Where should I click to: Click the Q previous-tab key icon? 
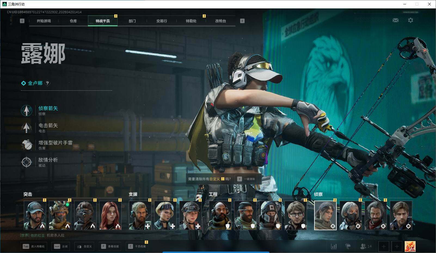22,21
